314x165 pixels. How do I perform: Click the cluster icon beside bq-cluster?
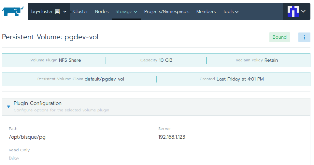point(58,12)
